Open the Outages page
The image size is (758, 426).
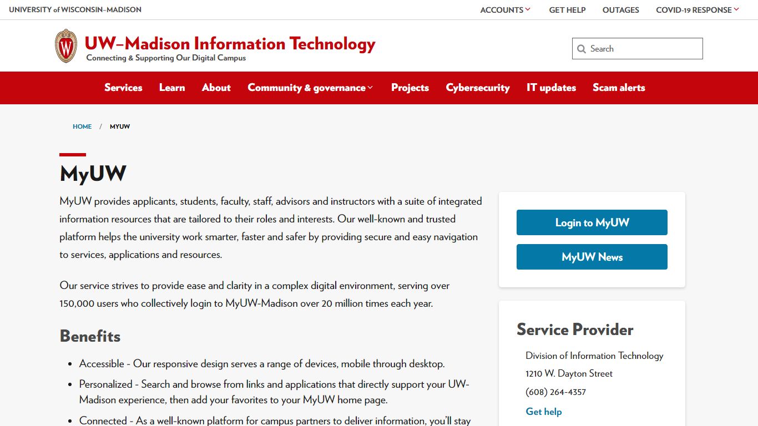point(620,9)
